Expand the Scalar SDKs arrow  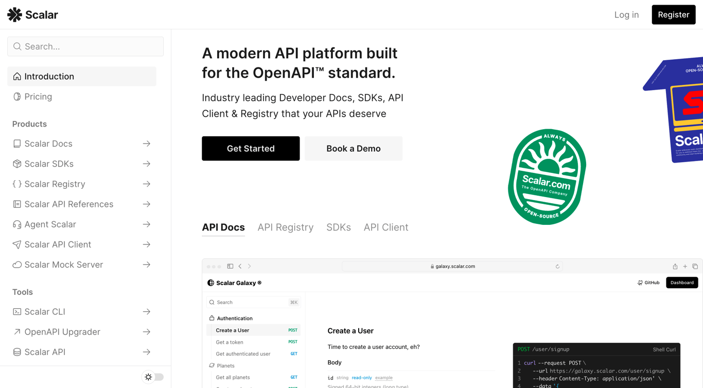coord(147,164)
